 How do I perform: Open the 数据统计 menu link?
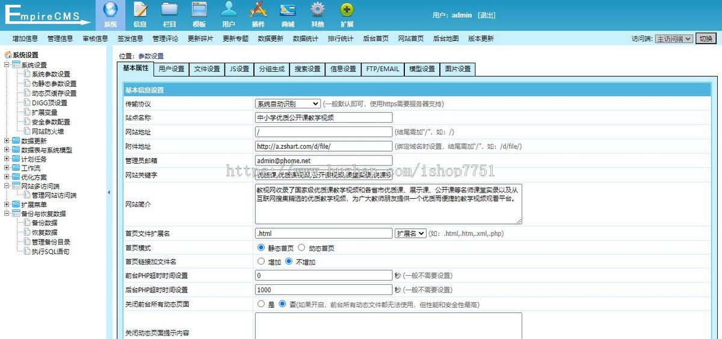306,39
